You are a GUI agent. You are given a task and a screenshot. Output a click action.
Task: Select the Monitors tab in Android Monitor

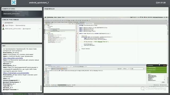click(54, 69)
